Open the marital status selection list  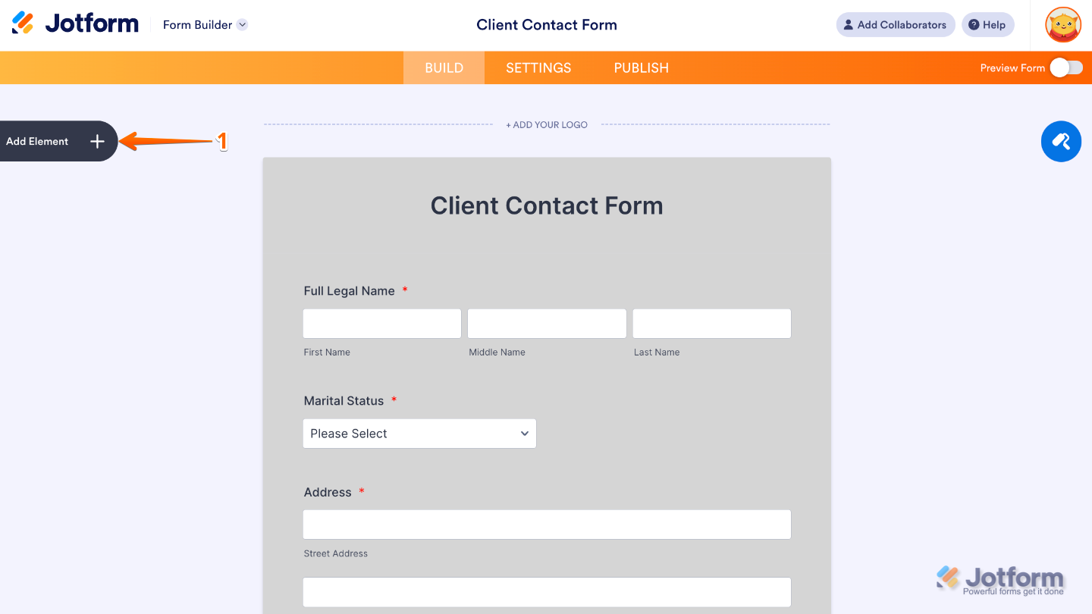pyautogui.click(x=419, y=433)
